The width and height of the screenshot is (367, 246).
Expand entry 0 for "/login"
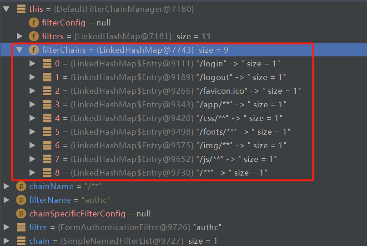tap(32, 63)
